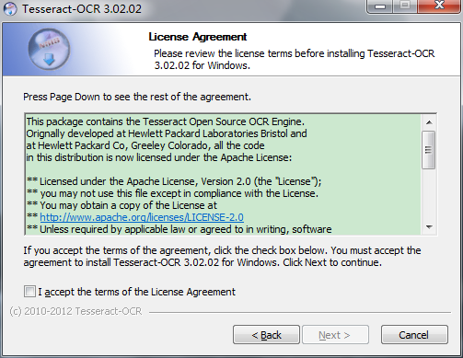Click the accept terms checkbox label text

(137, 292)
